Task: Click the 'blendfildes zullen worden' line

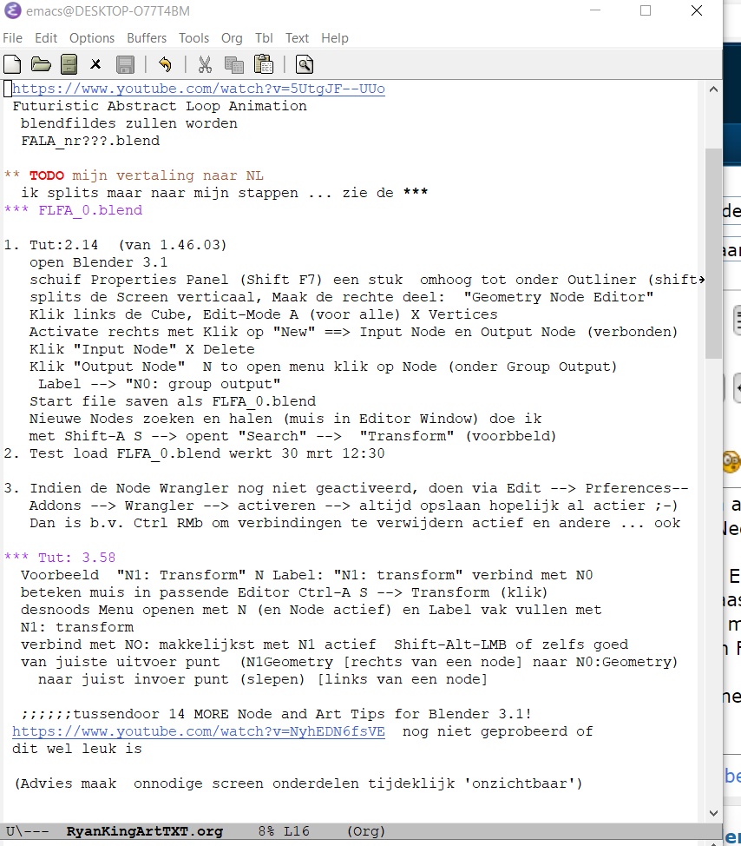Action: (x=129, y=123)
